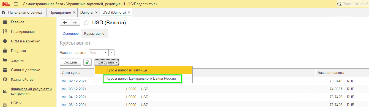The image size is (369, 107).
Task: Click the 1,0000 value in 05.12.2021 row
Action: click(x=131, y=105)
